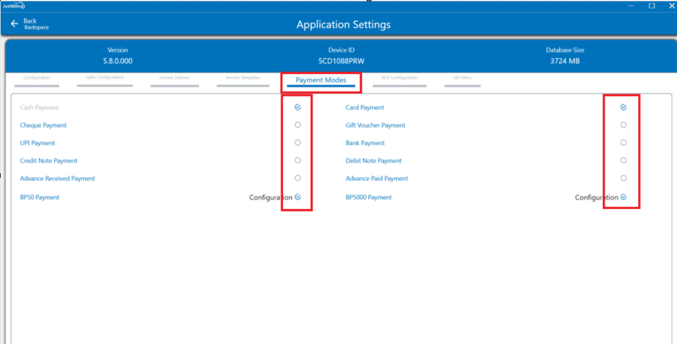Switch to Sales Configuration tab
Viewport: 677px width, 344px height.
pyautogui.click(x=105, y=78)
